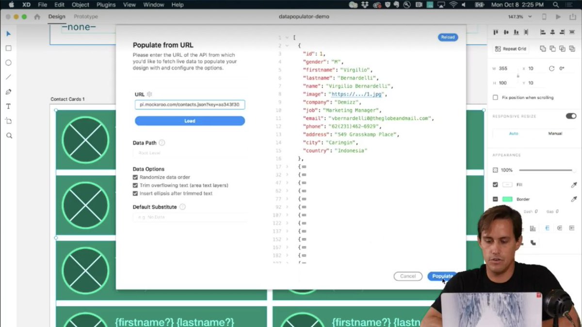Apply the Intersect boolean operation
Image resolution: width=582 pixels, height=327 pixels.
coord(562,48)
